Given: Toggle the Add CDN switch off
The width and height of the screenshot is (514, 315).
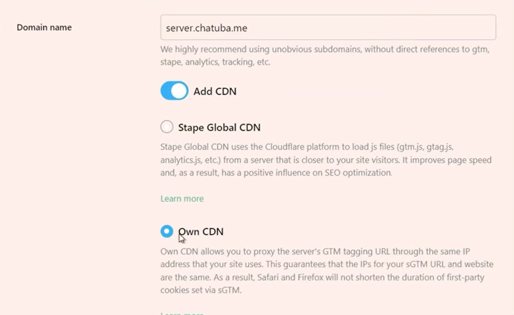Looking at the screenshot, I should (x=174, y=91).
